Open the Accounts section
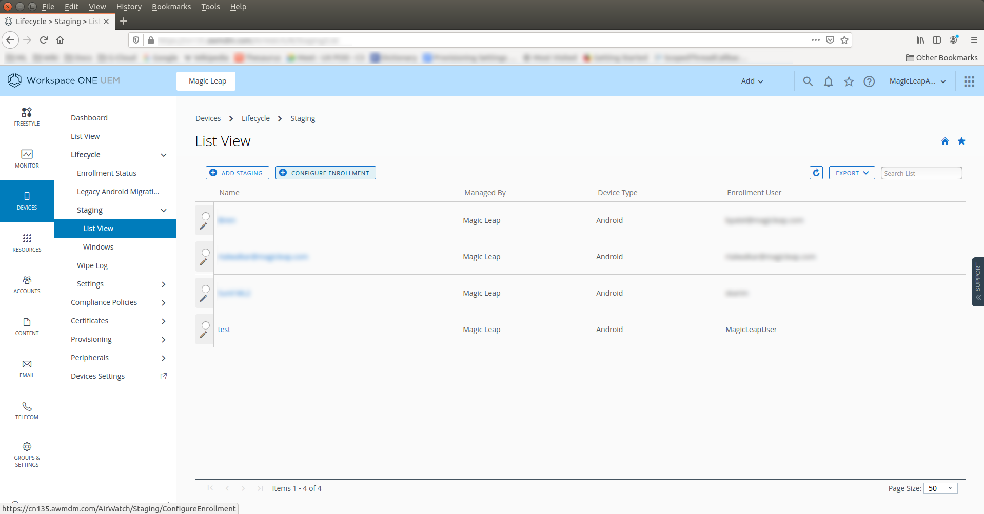This screenshot has width=984, height=514. coord(27,285)
